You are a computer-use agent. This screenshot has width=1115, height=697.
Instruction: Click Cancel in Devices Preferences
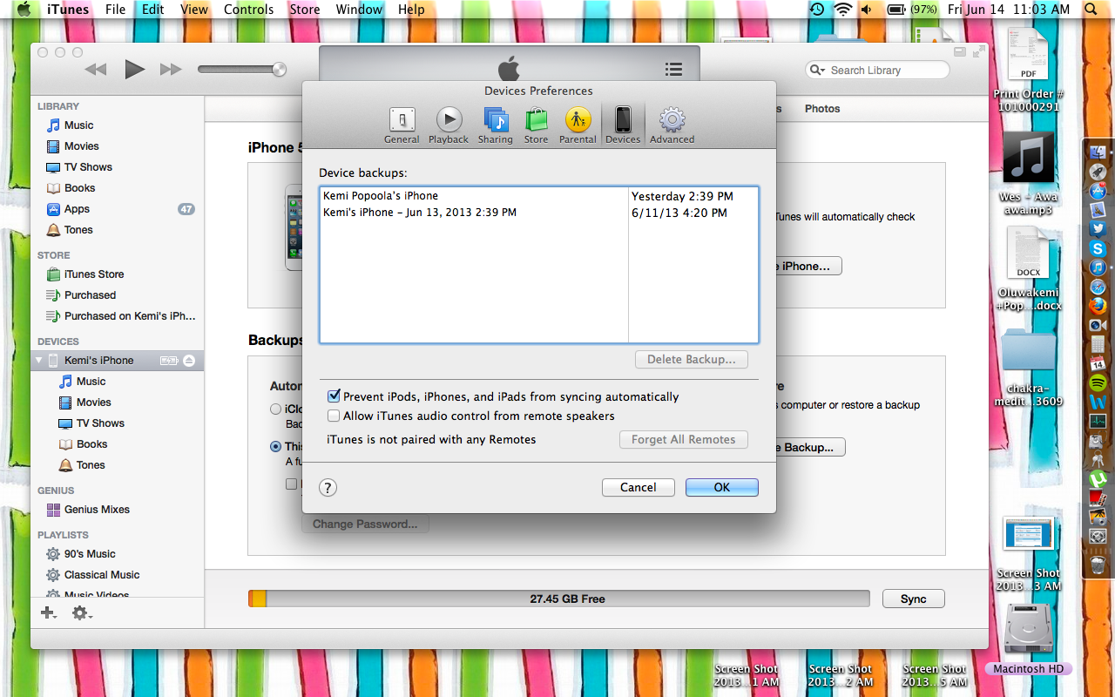pos(639,488)
